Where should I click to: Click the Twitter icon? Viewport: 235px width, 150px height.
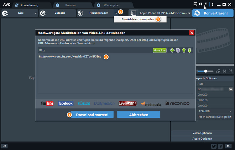(214, 146)
